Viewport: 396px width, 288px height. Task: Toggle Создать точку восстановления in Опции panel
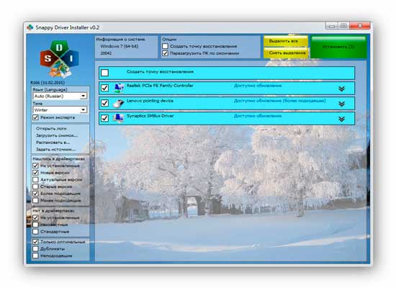point(165,46)
